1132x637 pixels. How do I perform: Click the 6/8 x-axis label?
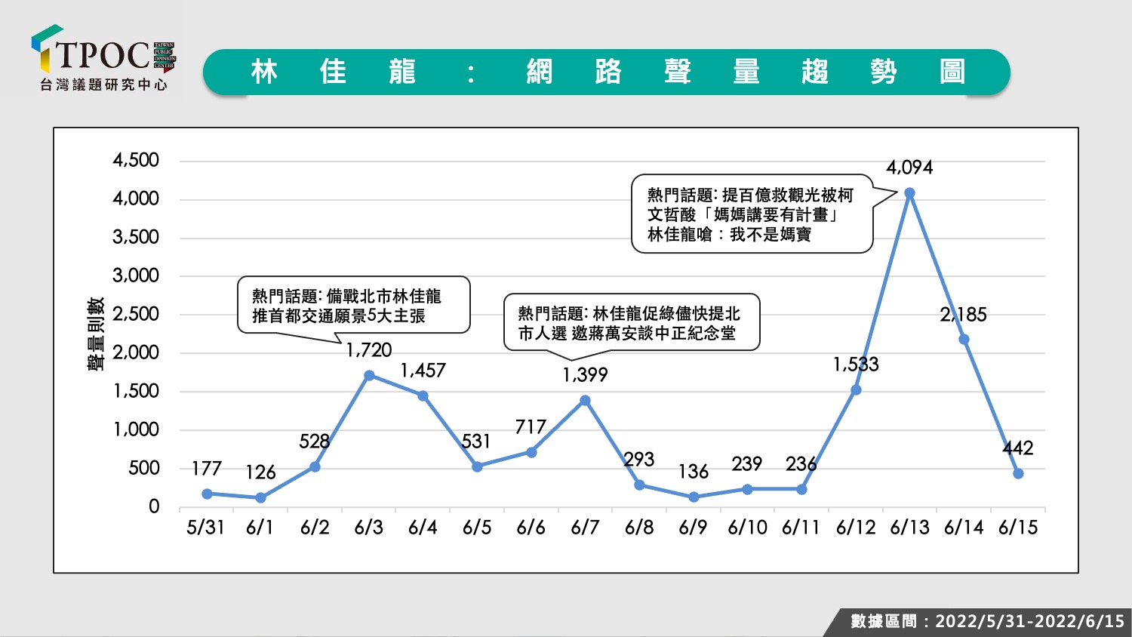[x=639, y=528]
